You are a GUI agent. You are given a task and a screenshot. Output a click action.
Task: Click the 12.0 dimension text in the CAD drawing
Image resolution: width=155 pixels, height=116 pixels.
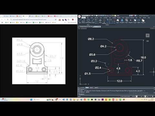click(x=119, y=81)
